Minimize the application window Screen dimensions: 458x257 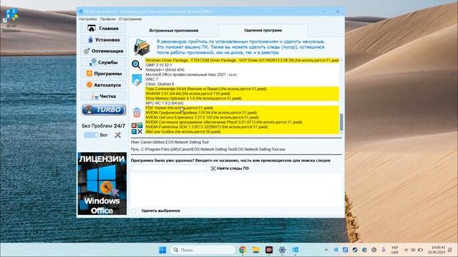click(324, 11)
